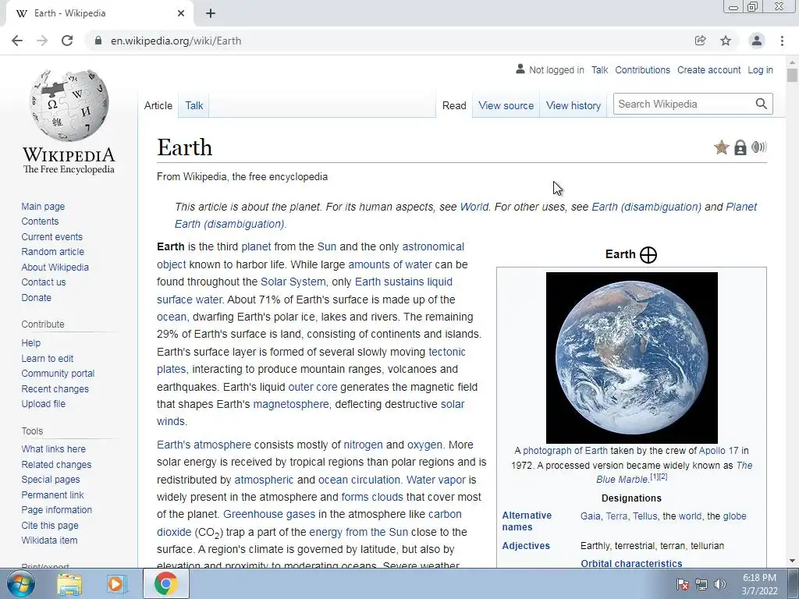Open the share this page icon
Viewport: 799px width, 599px height.
coord(701,41)
